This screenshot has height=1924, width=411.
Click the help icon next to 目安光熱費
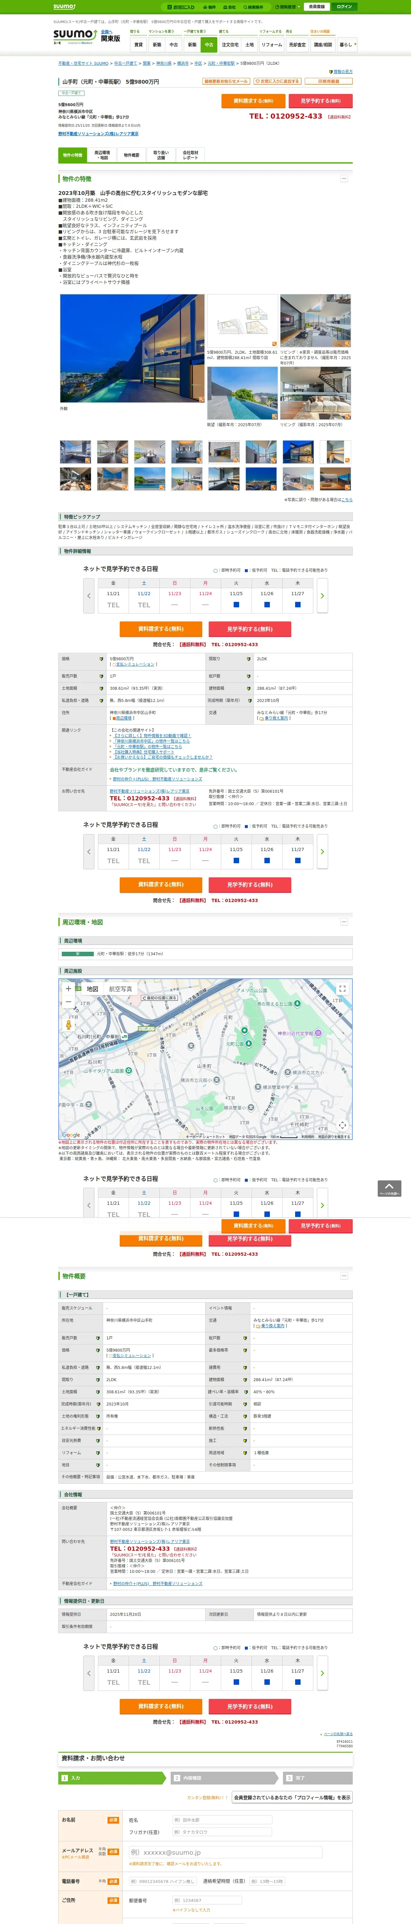(98, 1441)
